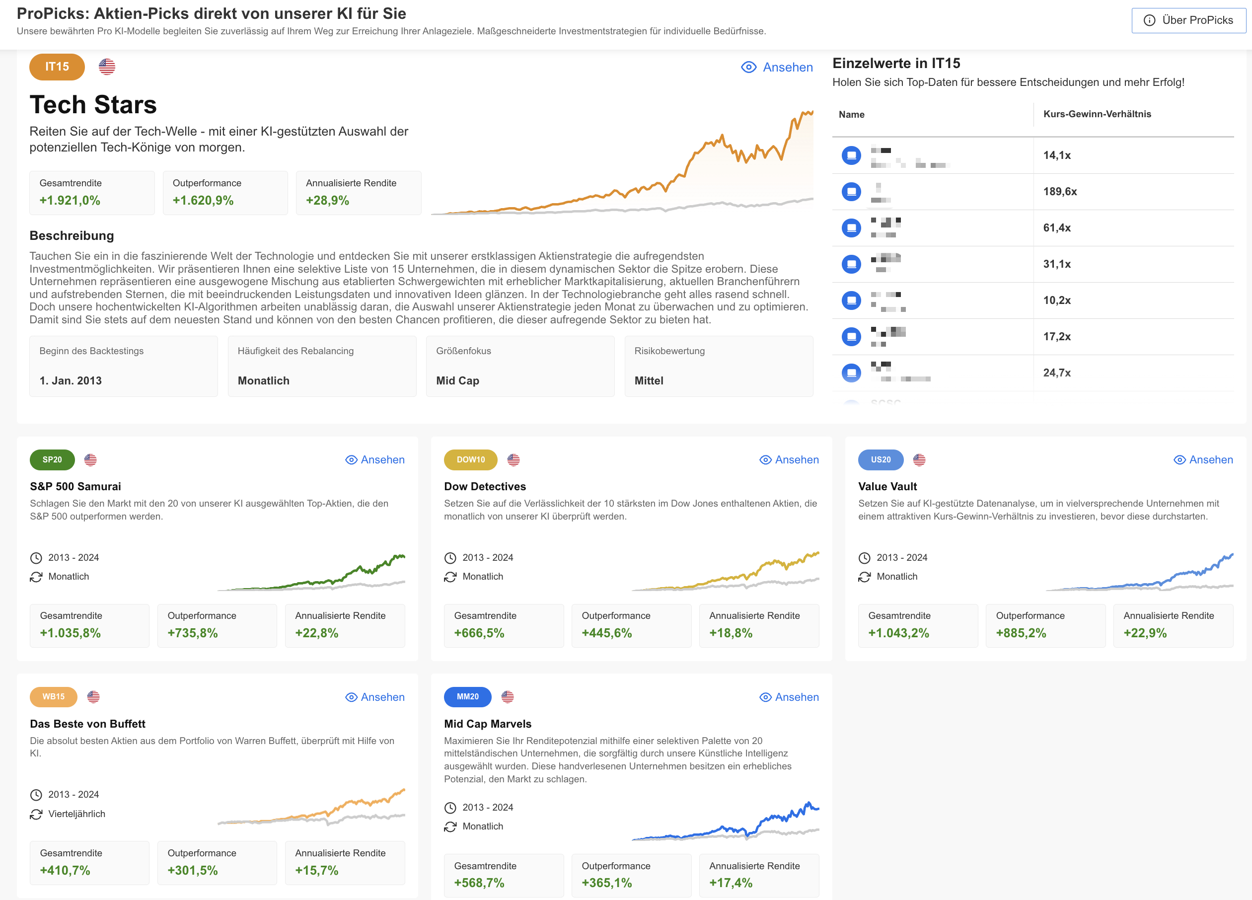Click the WB15 badge

(x=54, y=696)
